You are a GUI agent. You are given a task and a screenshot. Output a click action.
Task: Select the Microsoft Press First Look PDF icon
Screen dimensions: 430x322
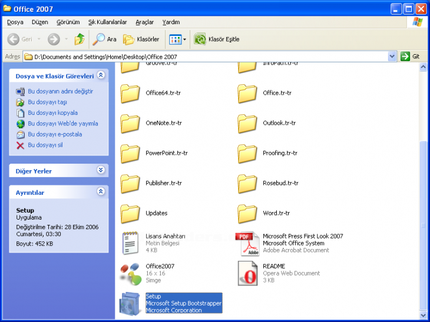[x=247, y=244]
